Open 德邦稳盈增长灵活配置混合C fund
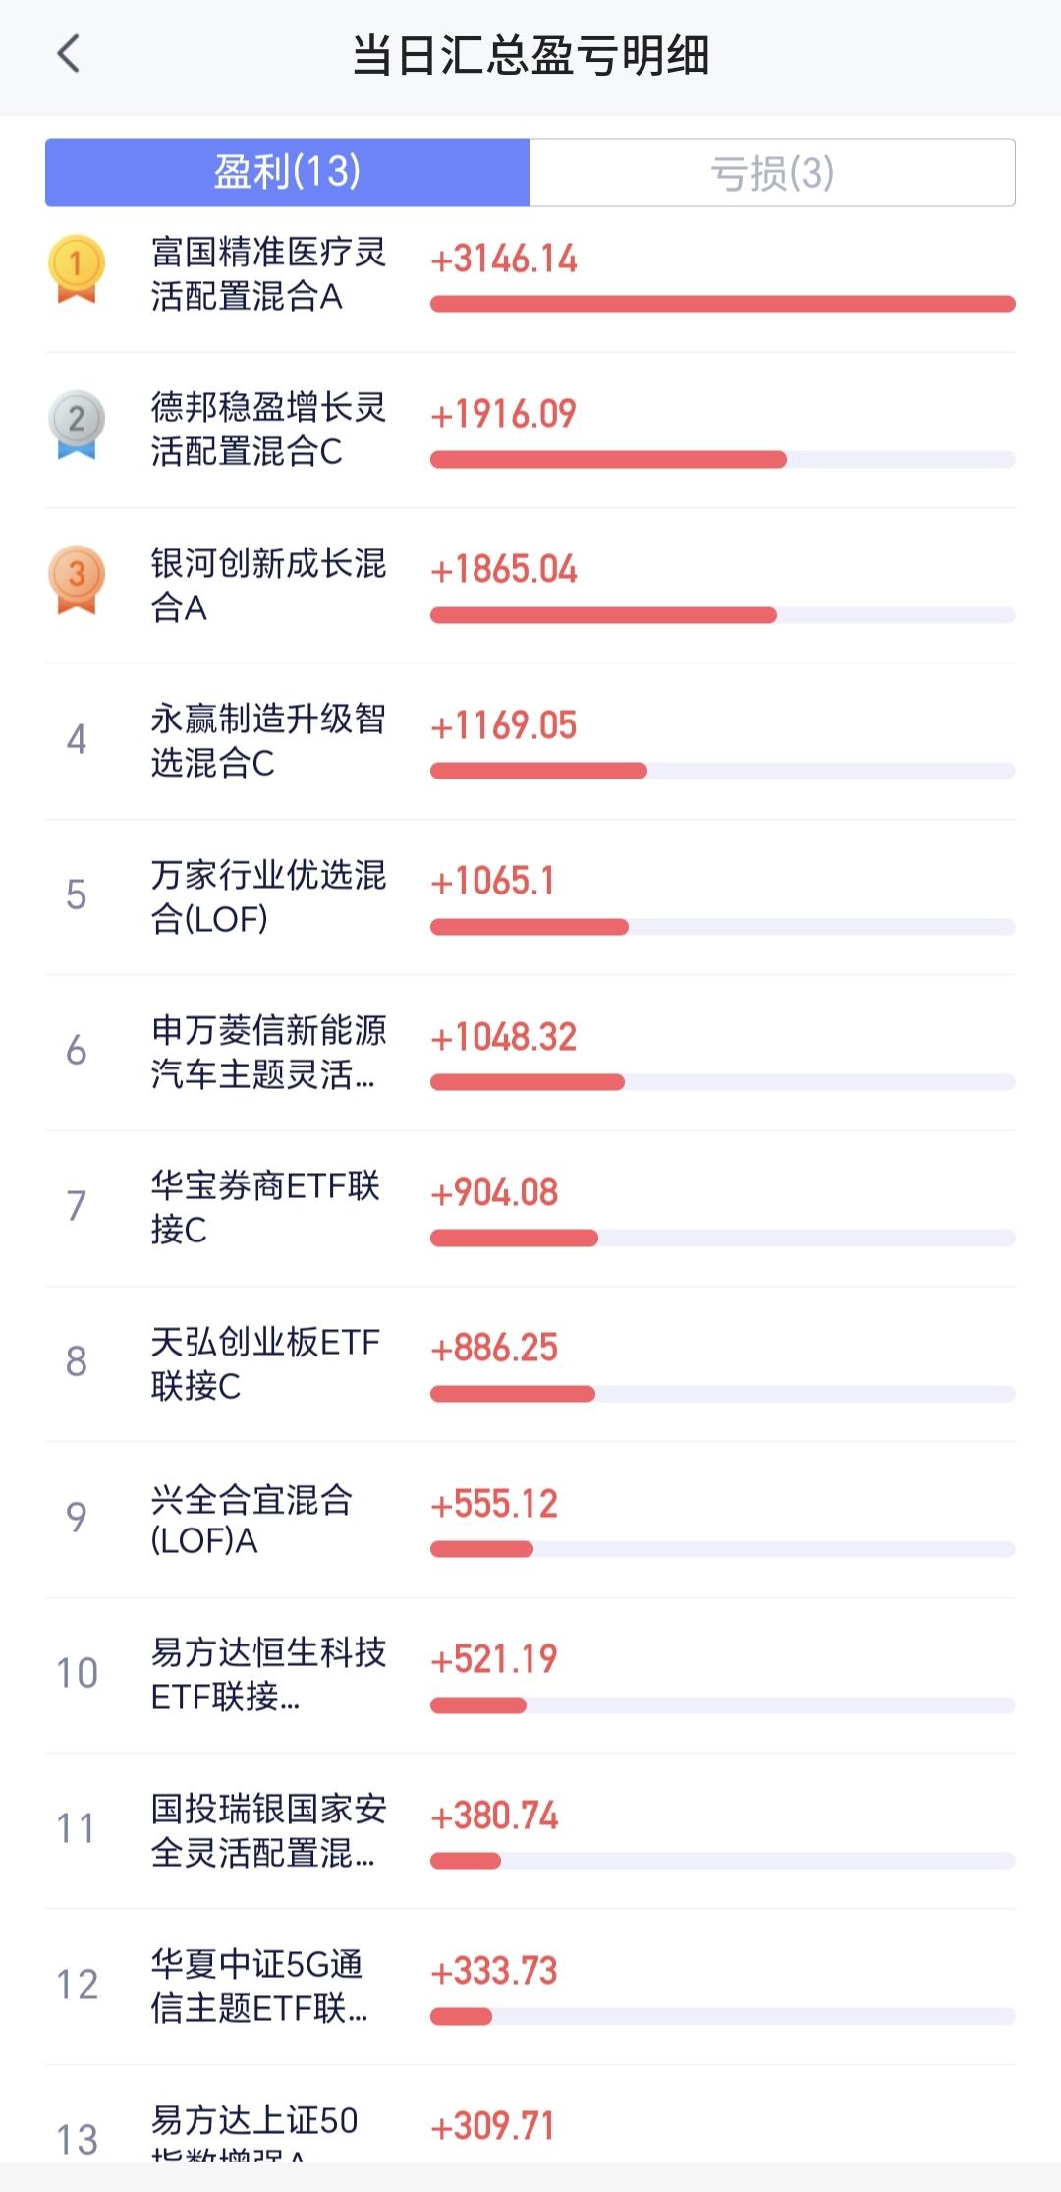 pyautogui.click(x=267, y=430)
